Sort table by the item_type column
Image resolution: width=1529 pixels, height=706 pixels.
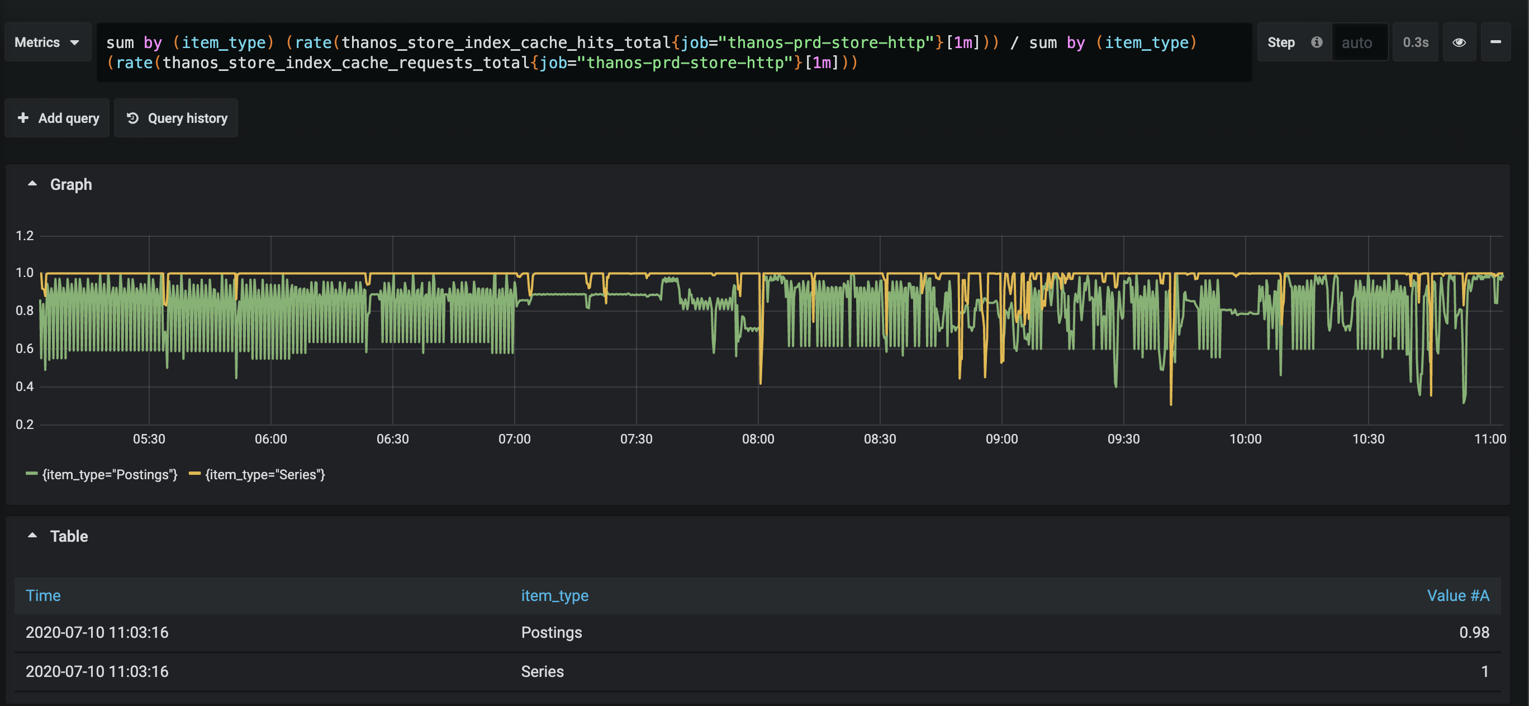click(555, 595)
